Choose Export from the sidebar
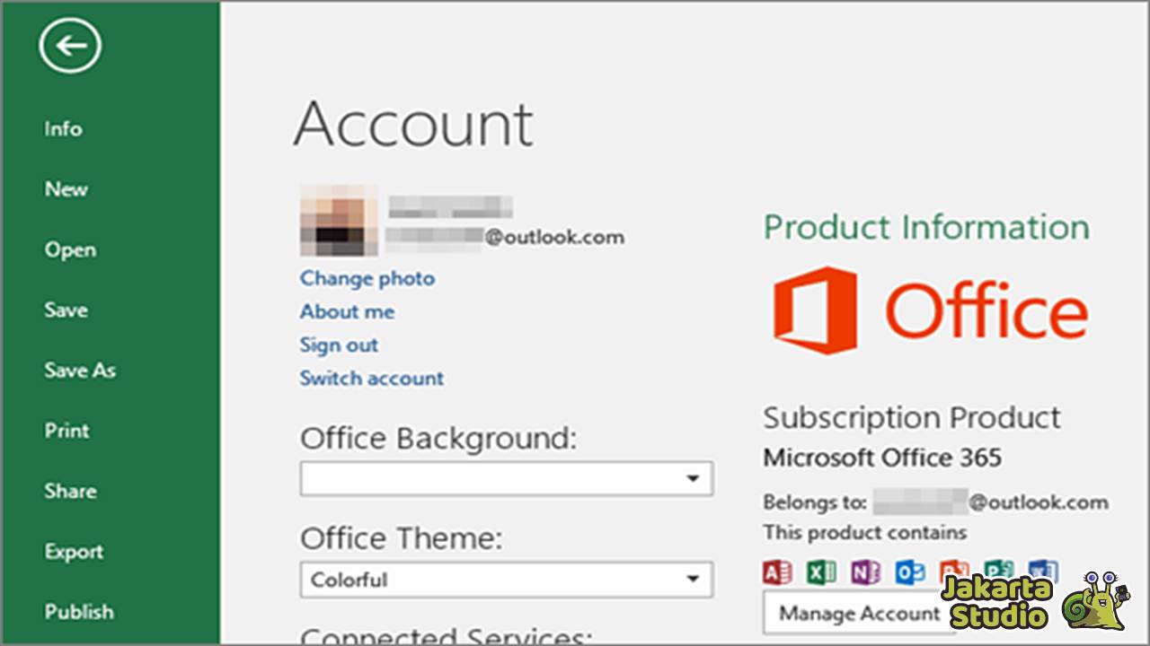Image resolution: width=1150 pixels, height=646 pixels. click(74, 552)
